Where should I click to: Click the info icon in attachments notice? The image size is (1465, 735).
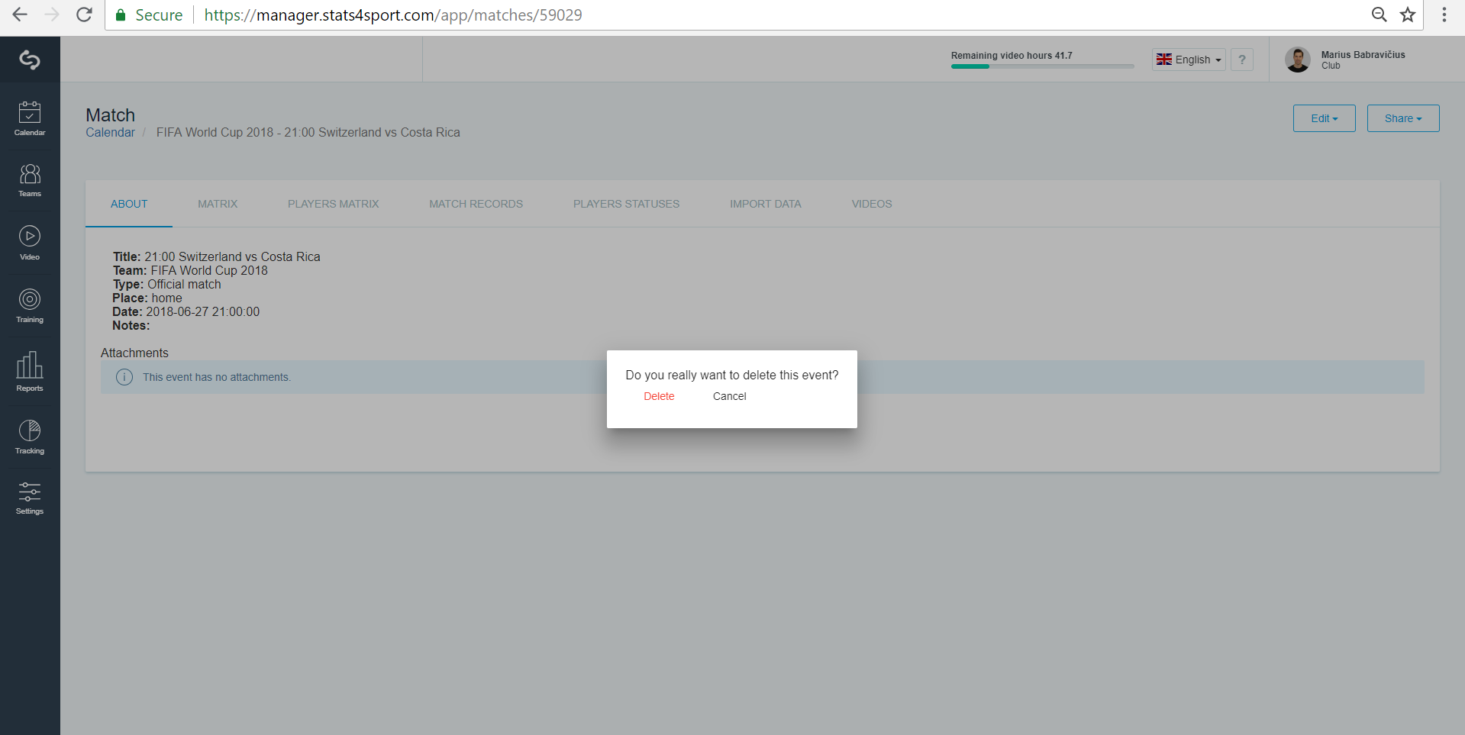point(124,377)
